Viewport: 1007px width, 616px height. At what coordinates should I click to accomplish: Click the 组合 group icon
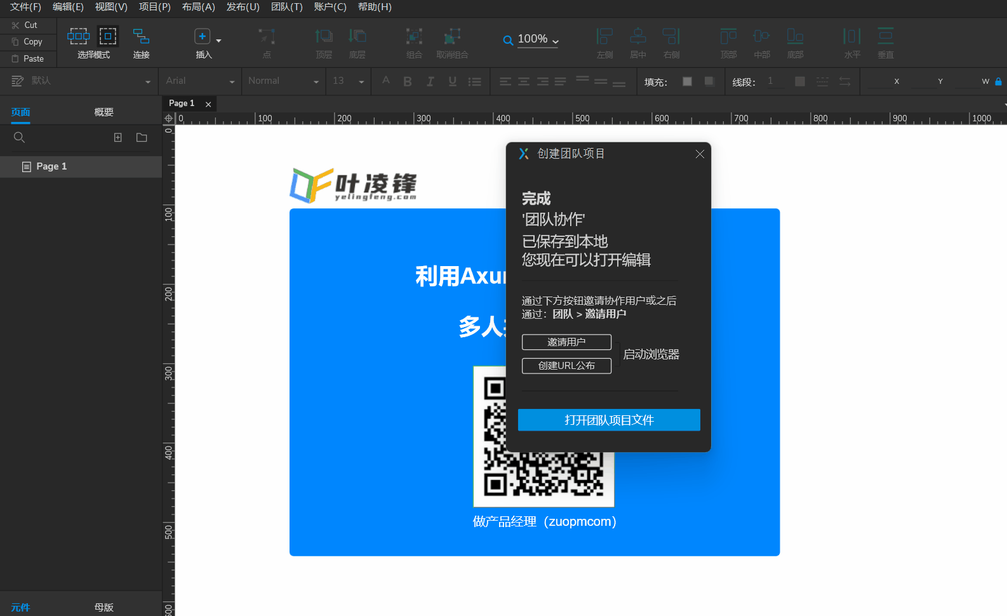pos(414,36)
